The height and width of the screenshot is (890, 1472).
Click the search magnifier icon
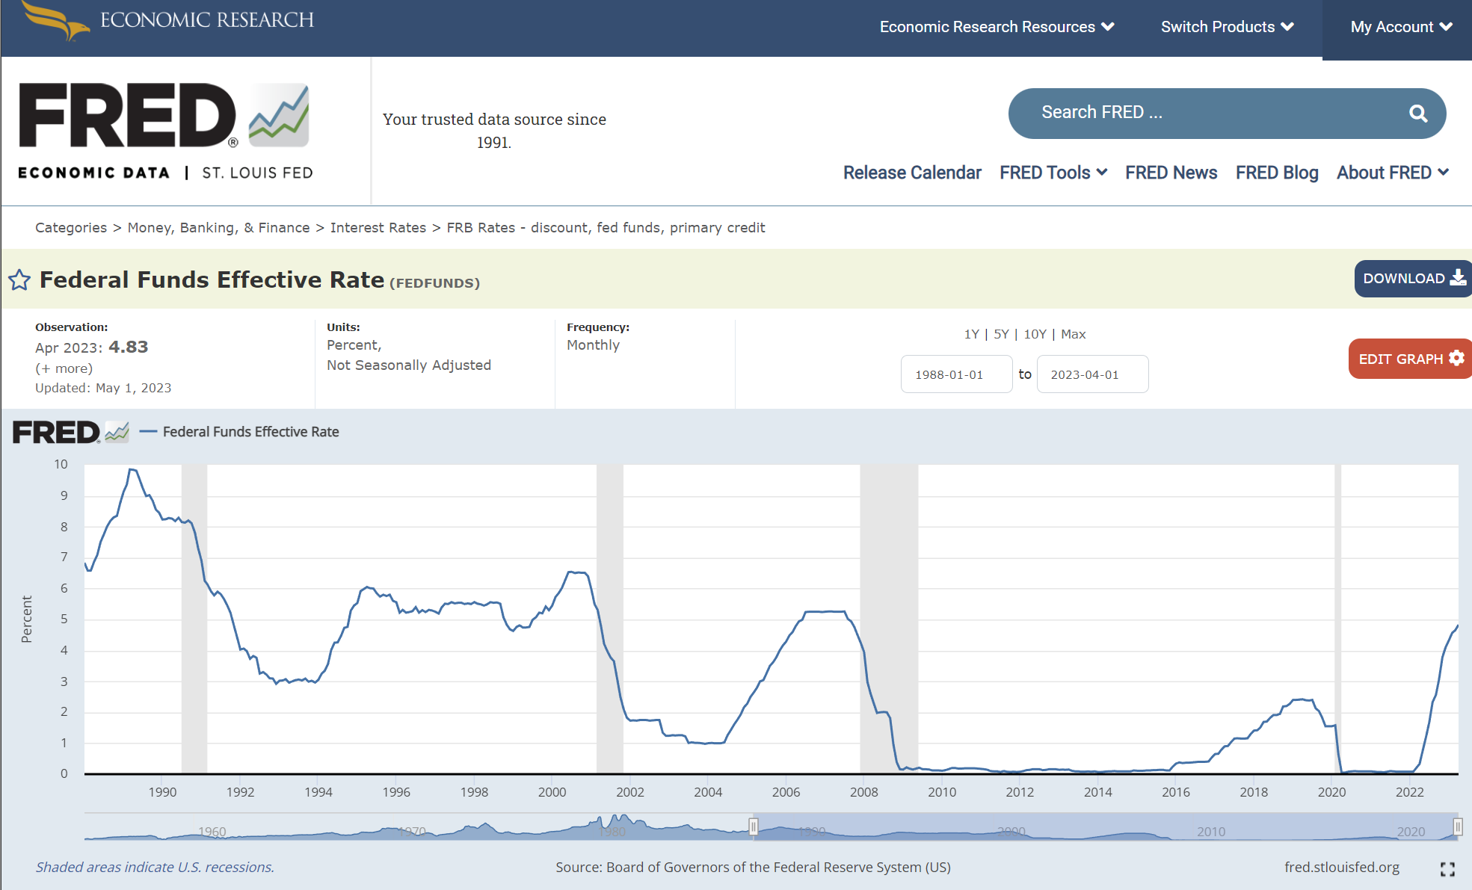(1417, 114)
